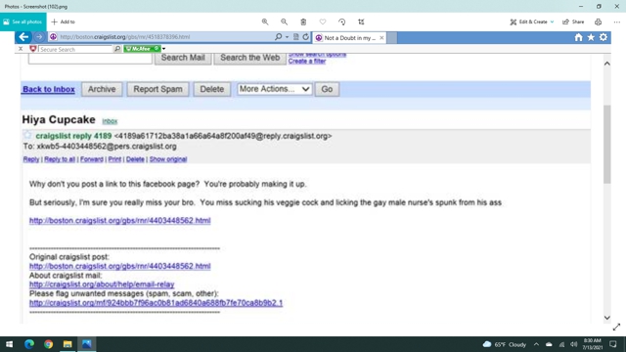The width and height of the screenshot is (626, 352).
Task: Click the vertical scrollbar thumb
Action: click(x=606, y=144)
